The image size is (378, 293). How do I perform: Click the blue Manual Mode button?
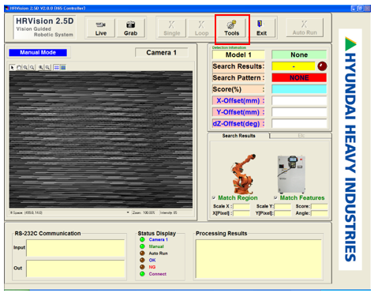(x=38, y=52)
